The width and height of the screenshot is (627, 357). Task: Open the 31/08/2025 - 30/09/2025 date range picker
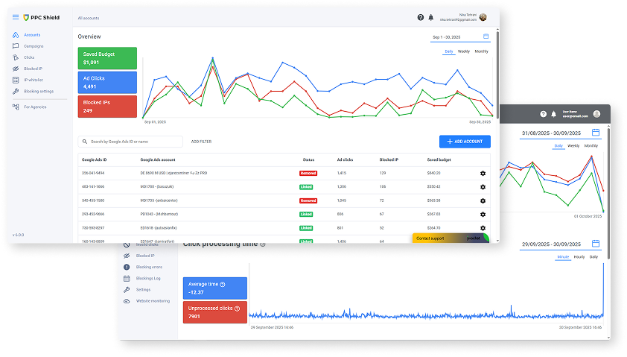559,133
